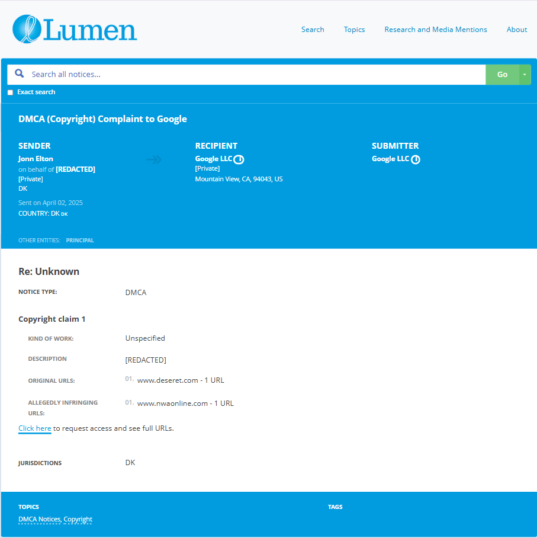Click the info icon beside submitter Google LLC
537x538 pixels.
click(x=415, y=159)
